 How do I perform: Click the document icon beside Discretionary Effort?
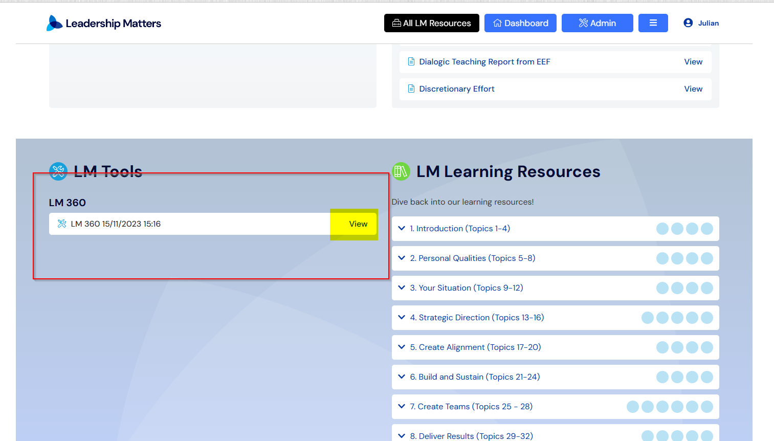(411, 89)
